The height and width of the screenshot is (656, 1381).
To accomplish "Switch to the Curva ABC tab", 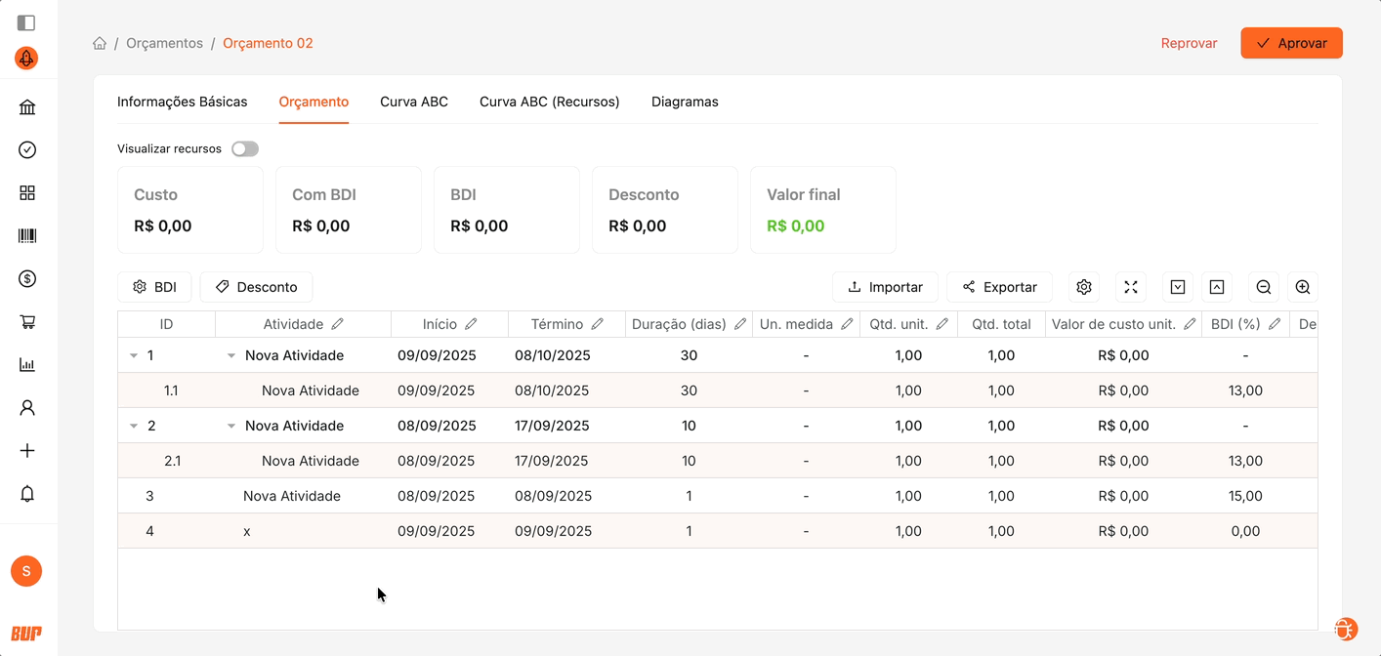I will 414,102.
